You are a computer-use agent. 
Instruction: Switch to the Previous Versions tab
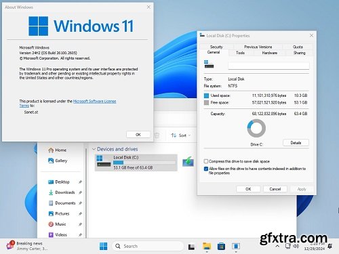[258, 47]
